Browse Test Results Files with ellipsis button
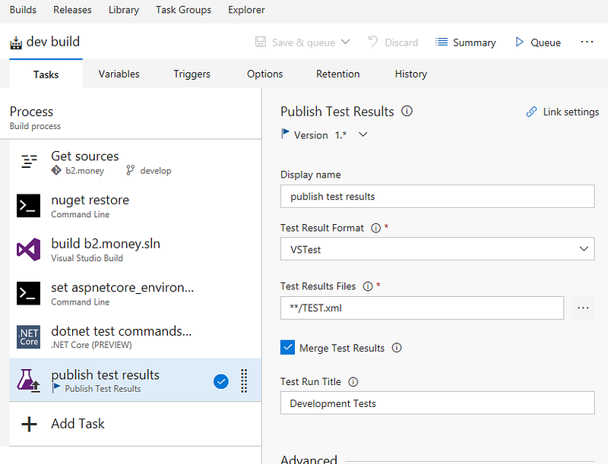This screenshot has height=464, width=608. 583,308
